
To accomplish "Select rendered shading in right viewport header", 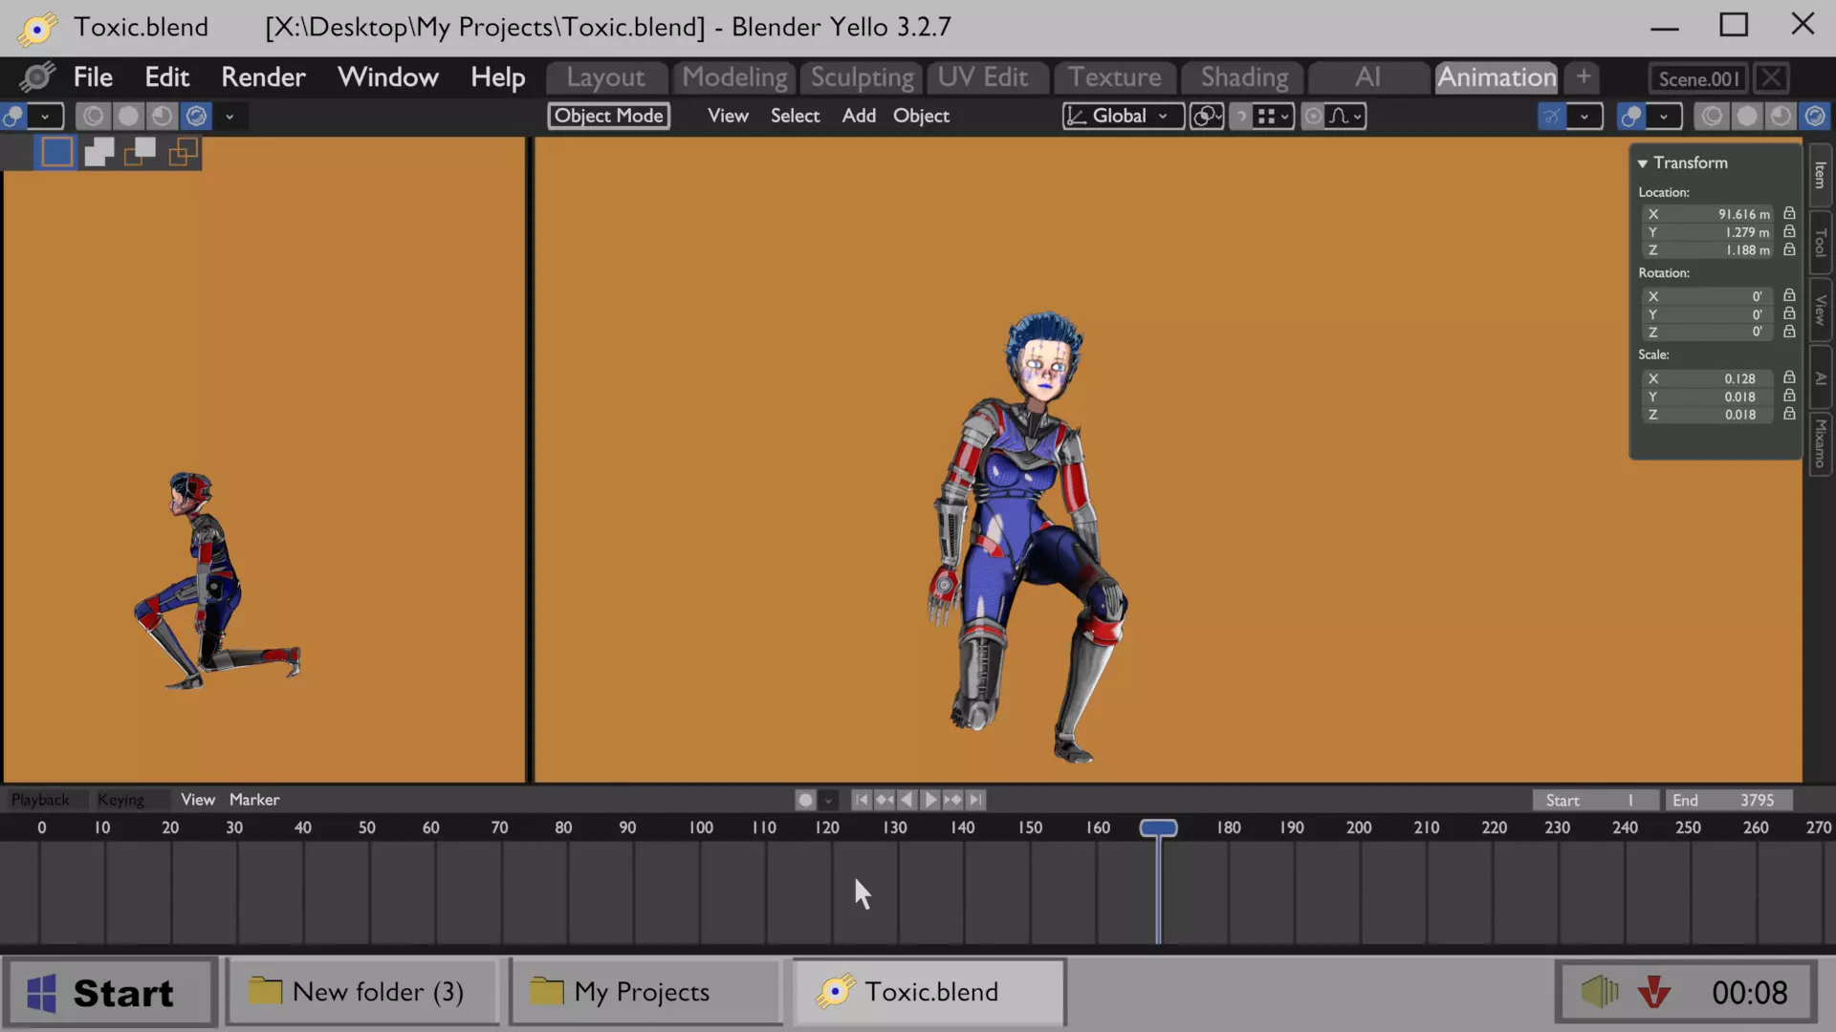I will [1814, 117].
